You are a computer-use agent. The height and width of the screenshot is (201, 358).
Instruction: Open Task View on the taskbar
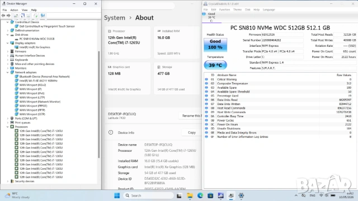[x=179, y=195]
